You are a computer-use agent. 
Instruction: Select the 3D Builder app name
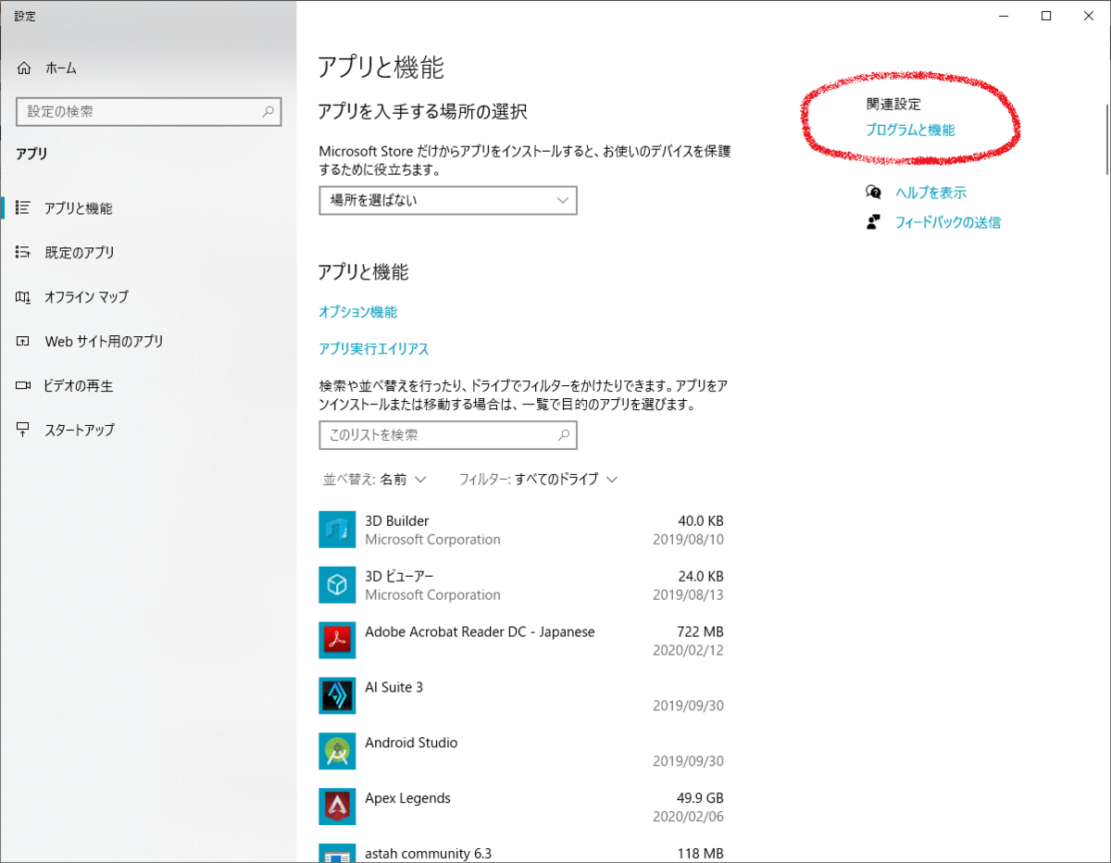397,520
